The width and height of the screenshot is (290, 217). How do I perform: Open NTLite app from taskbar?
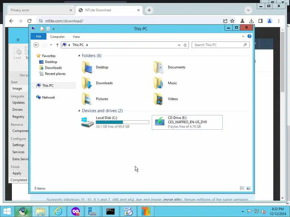(x=146, y=211)
